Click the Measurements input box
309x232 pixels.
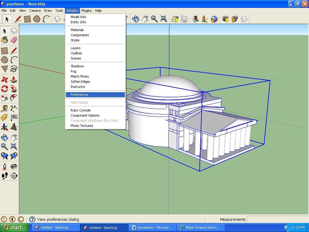(x=278, y=219)
